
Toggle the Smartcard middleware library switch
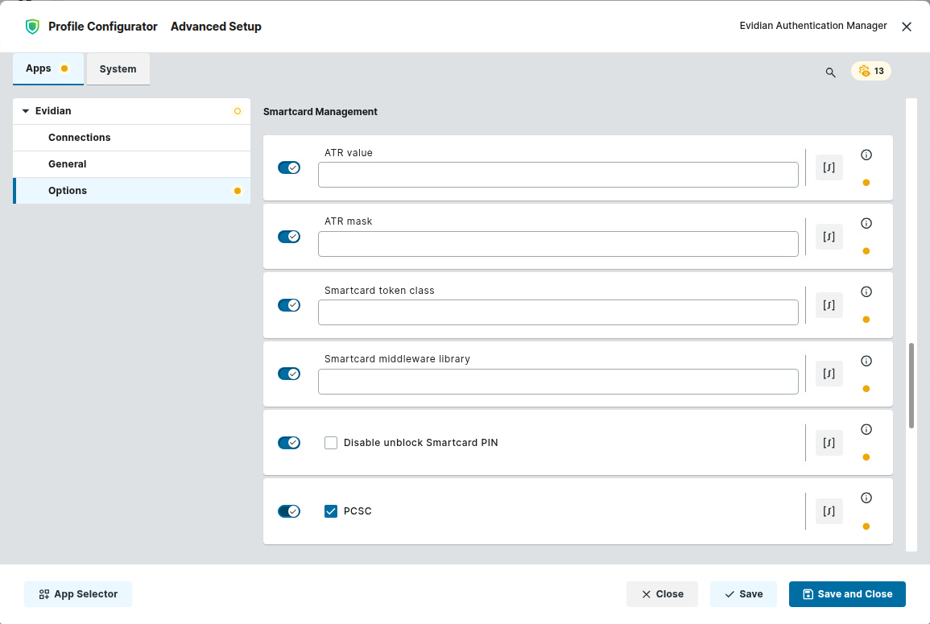(289, 374)
